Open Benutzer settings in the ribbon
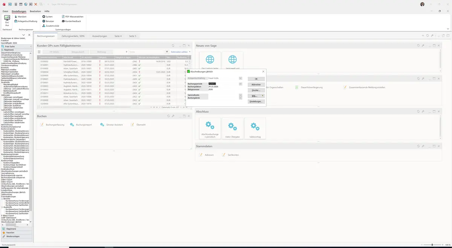 click(x=48, y=21)
